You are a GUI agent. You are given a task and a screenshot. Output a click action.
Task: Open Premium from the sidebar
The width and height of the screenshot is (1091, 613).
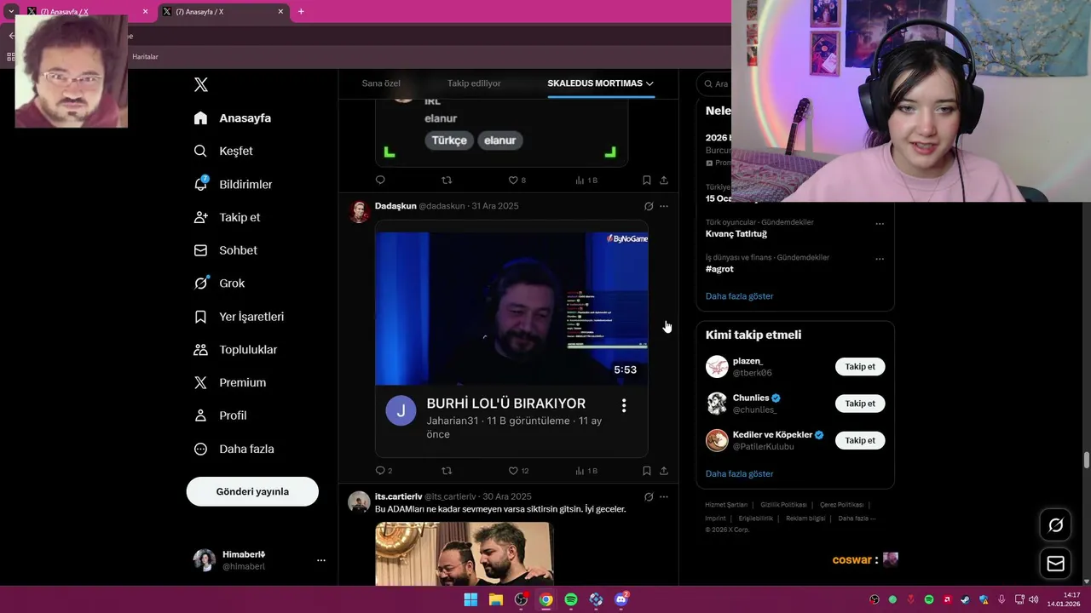pyautogui.click(x=230, y=383)
